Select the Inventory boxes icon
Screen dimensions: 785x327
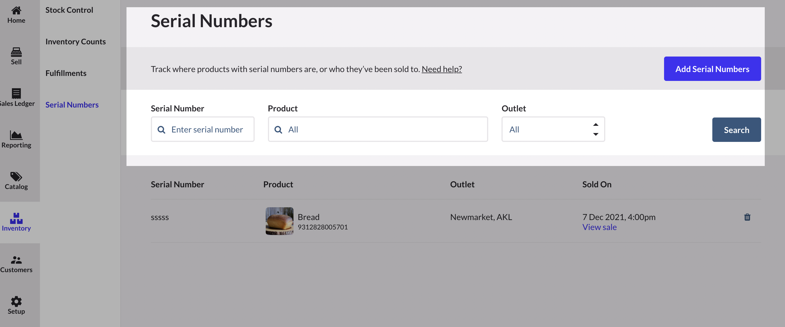(x=16, y=218)
